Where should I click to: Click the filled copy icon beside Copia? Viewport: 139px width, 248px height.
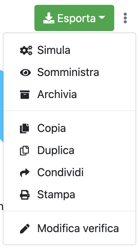click(x=24, y=128)
